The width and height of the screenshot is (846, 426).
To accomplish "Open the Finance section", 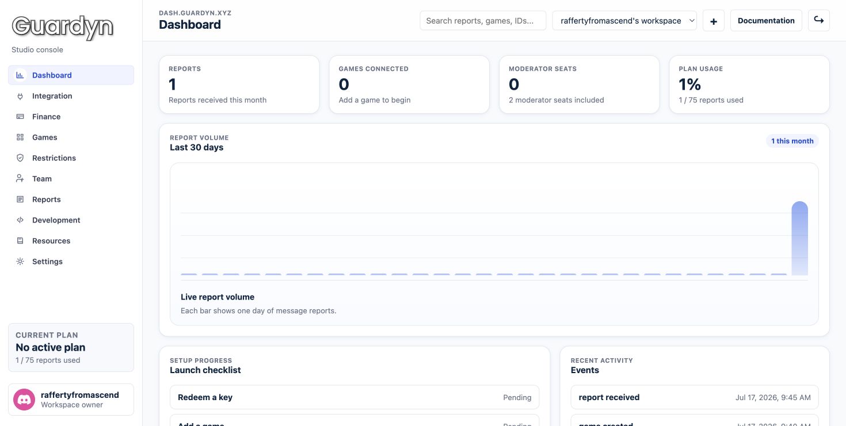I will click(71, 117).
